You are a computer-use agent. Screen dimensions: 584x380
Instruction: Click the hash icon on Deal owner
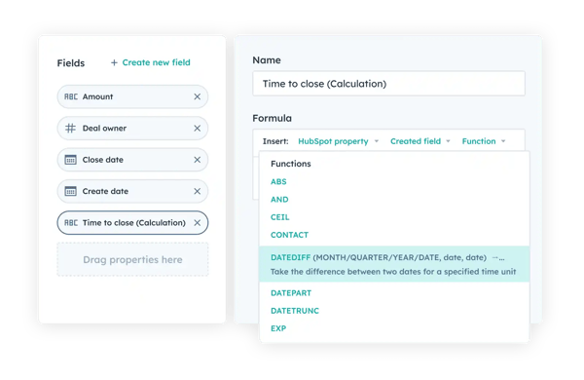coord(70,129)
